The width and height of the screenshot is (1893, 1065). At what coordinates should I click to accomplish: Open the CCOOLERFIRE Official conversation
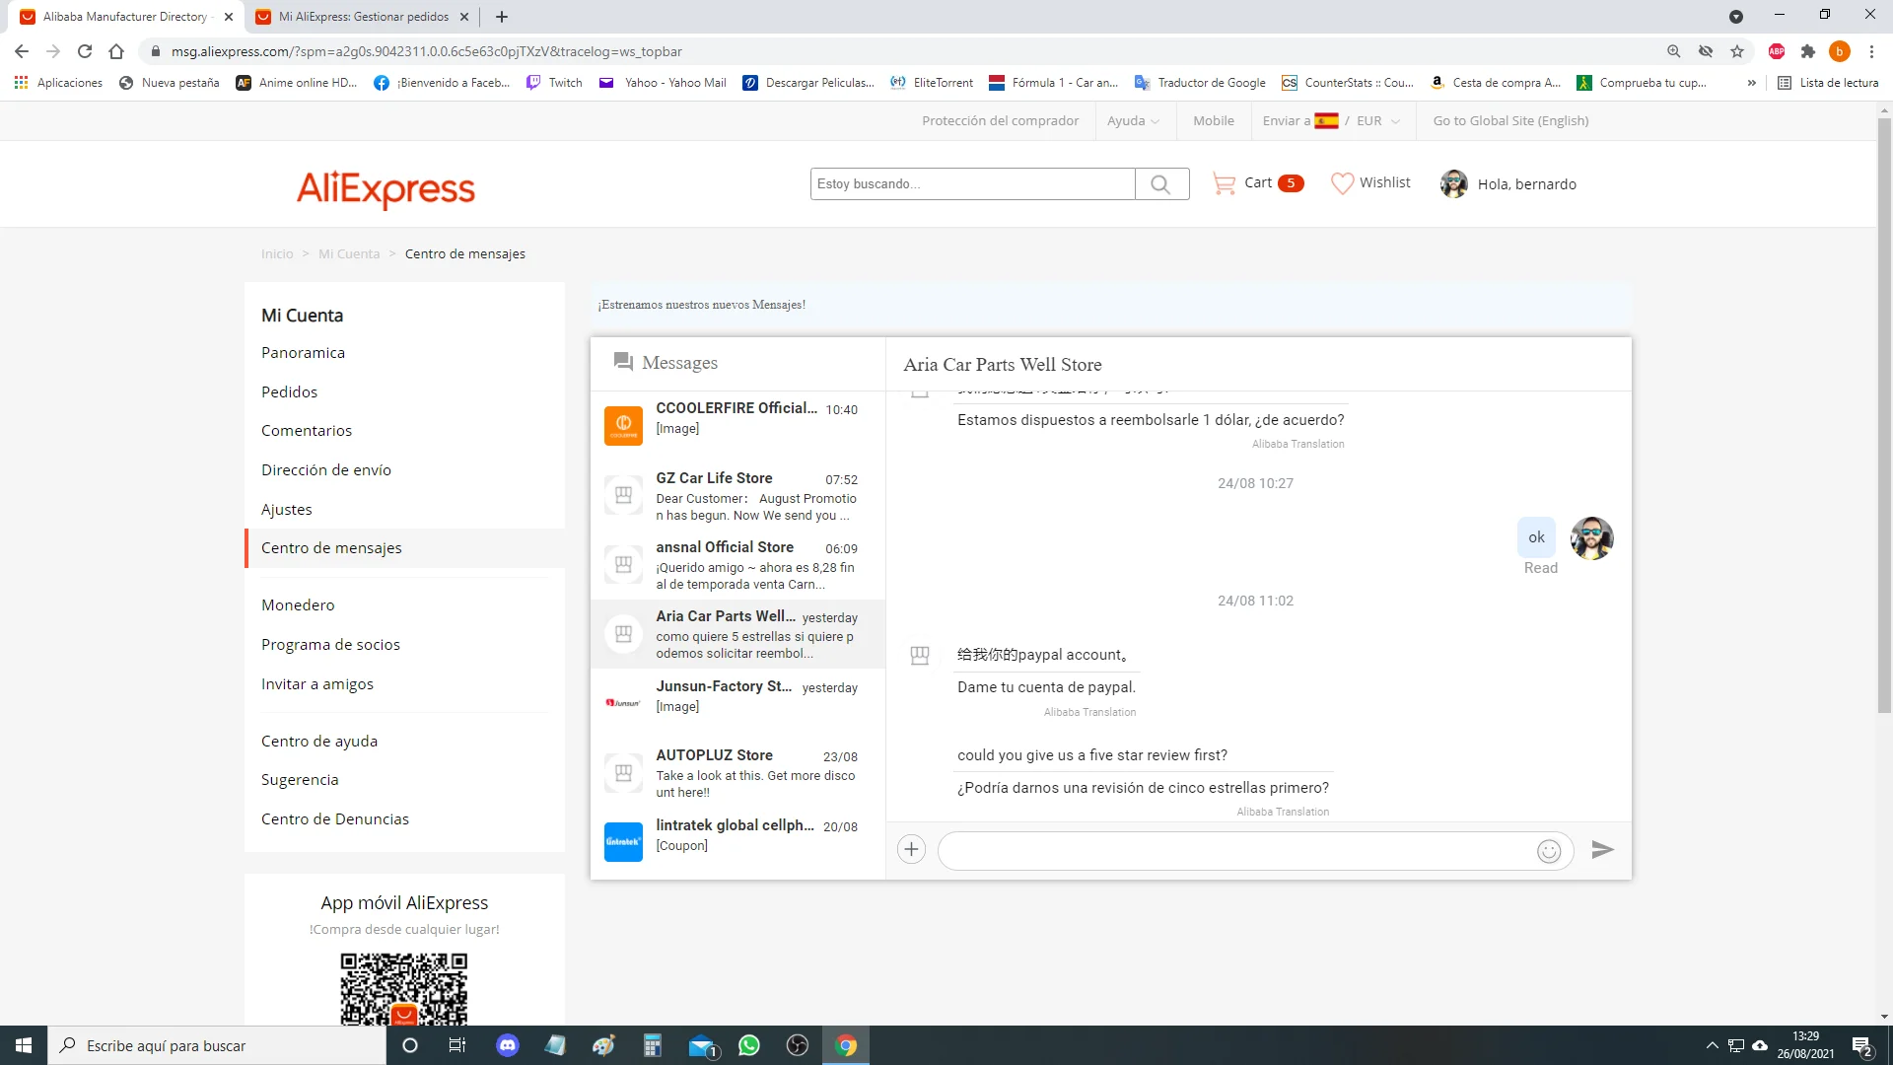[x=736, y=419]
